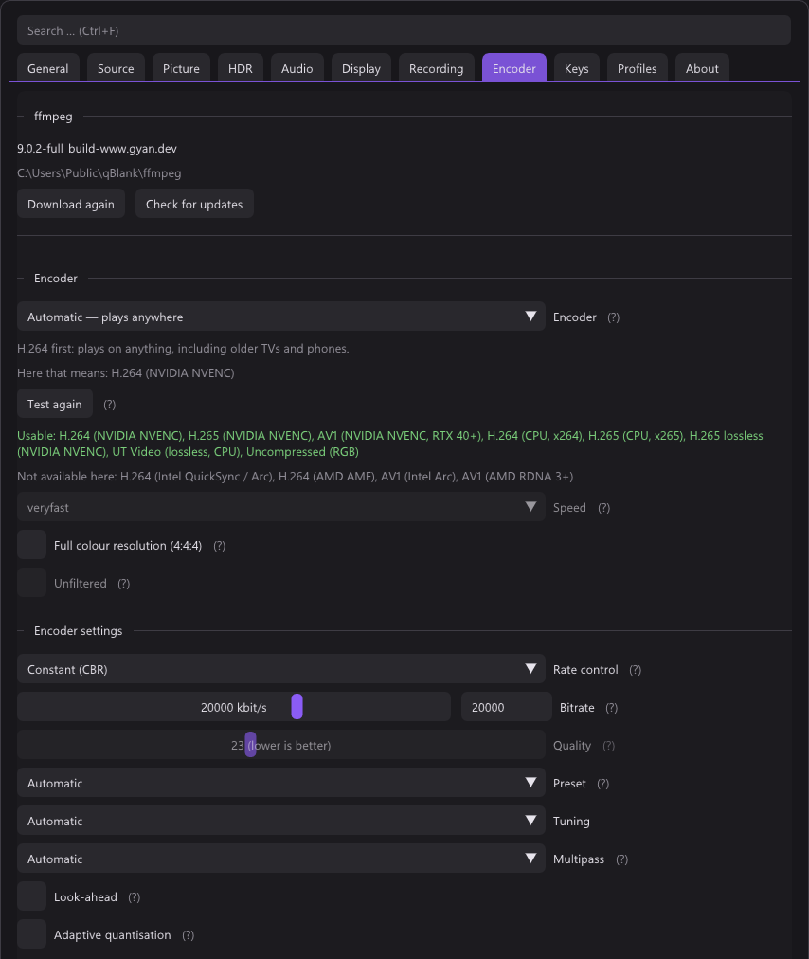Open the Profiles tab

(x=638, y=68)
